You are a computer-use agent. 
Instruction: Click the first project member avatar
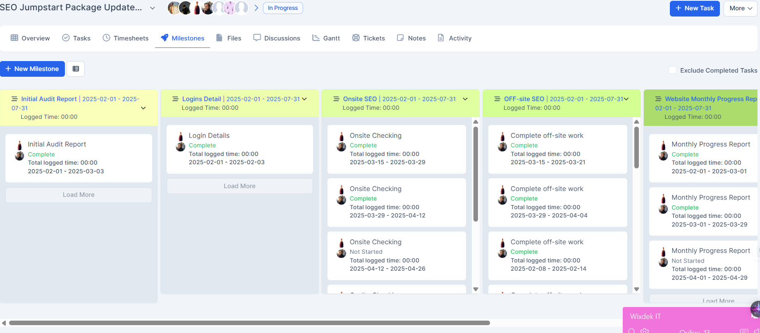(x=173, y=8)
